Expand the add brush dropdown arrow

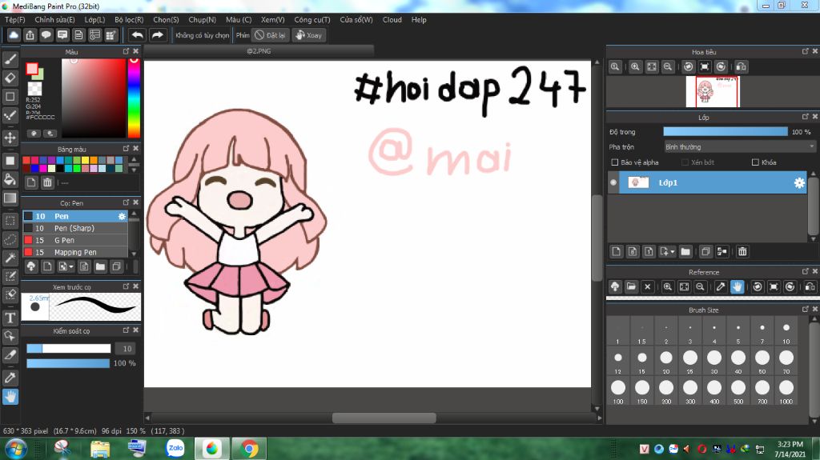(x=71, y=266)
